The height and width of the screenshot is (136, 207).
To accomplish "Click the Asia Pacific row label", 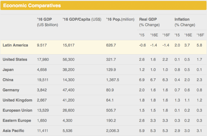I will point(14,131).
